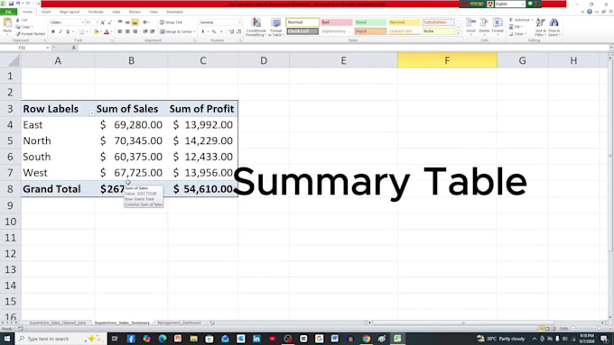Click the AutoSum sigma icon
Viewport: 614px width, 345px height.
click(511, 20)
